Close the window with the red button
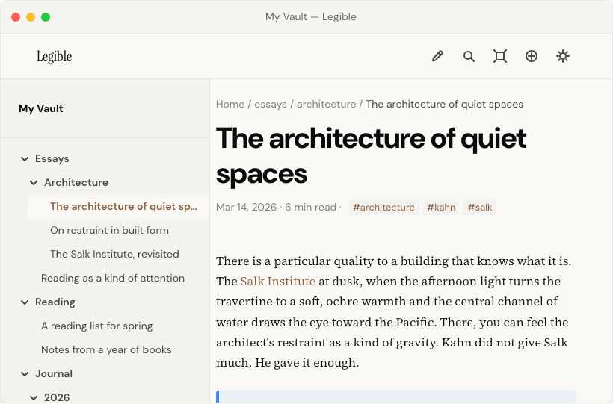 pyautogui.click(x=16, y=17)
